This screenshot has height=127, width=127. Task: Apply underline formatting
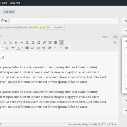[x=7, y=48]
